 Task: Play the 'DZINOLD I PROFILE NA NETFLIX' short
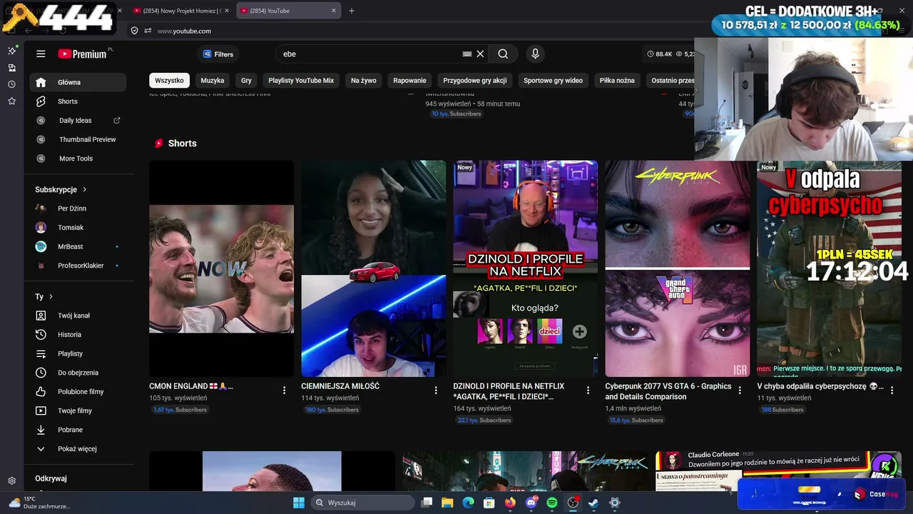[x=525, y=268]
